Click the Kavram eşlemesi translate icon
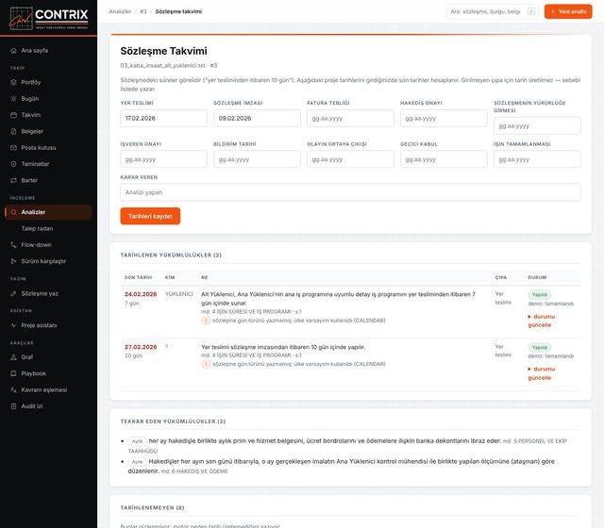The width and height of the screenshot is (604, 528). [13, 389]
